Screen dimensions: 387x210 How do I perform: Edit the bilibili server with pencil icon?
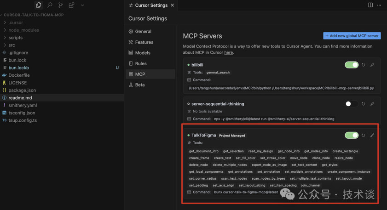372,65
